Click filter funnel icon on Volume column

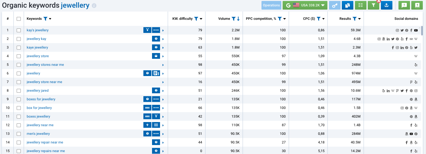point(233,19)
